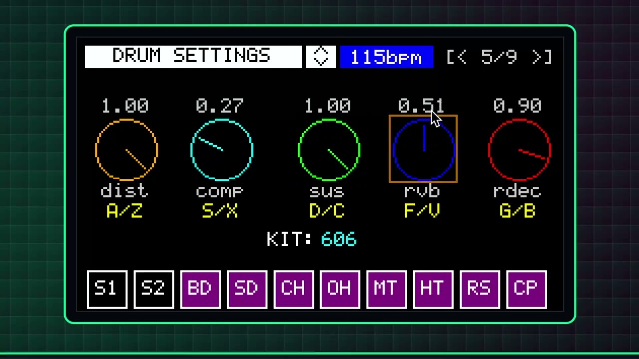The width and height of the screenshot is (639, 359).
Task: Click the KIT: label
Action: click(x=289, y=239)
